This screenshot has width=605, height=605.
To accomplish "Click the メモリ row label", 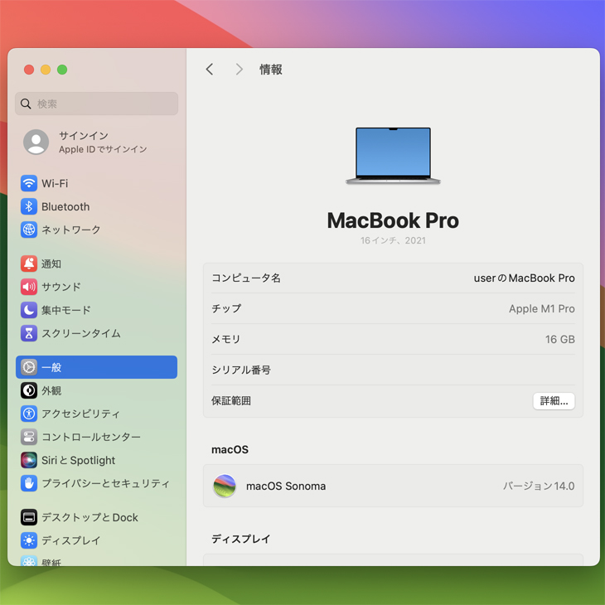I will [226, 339].
